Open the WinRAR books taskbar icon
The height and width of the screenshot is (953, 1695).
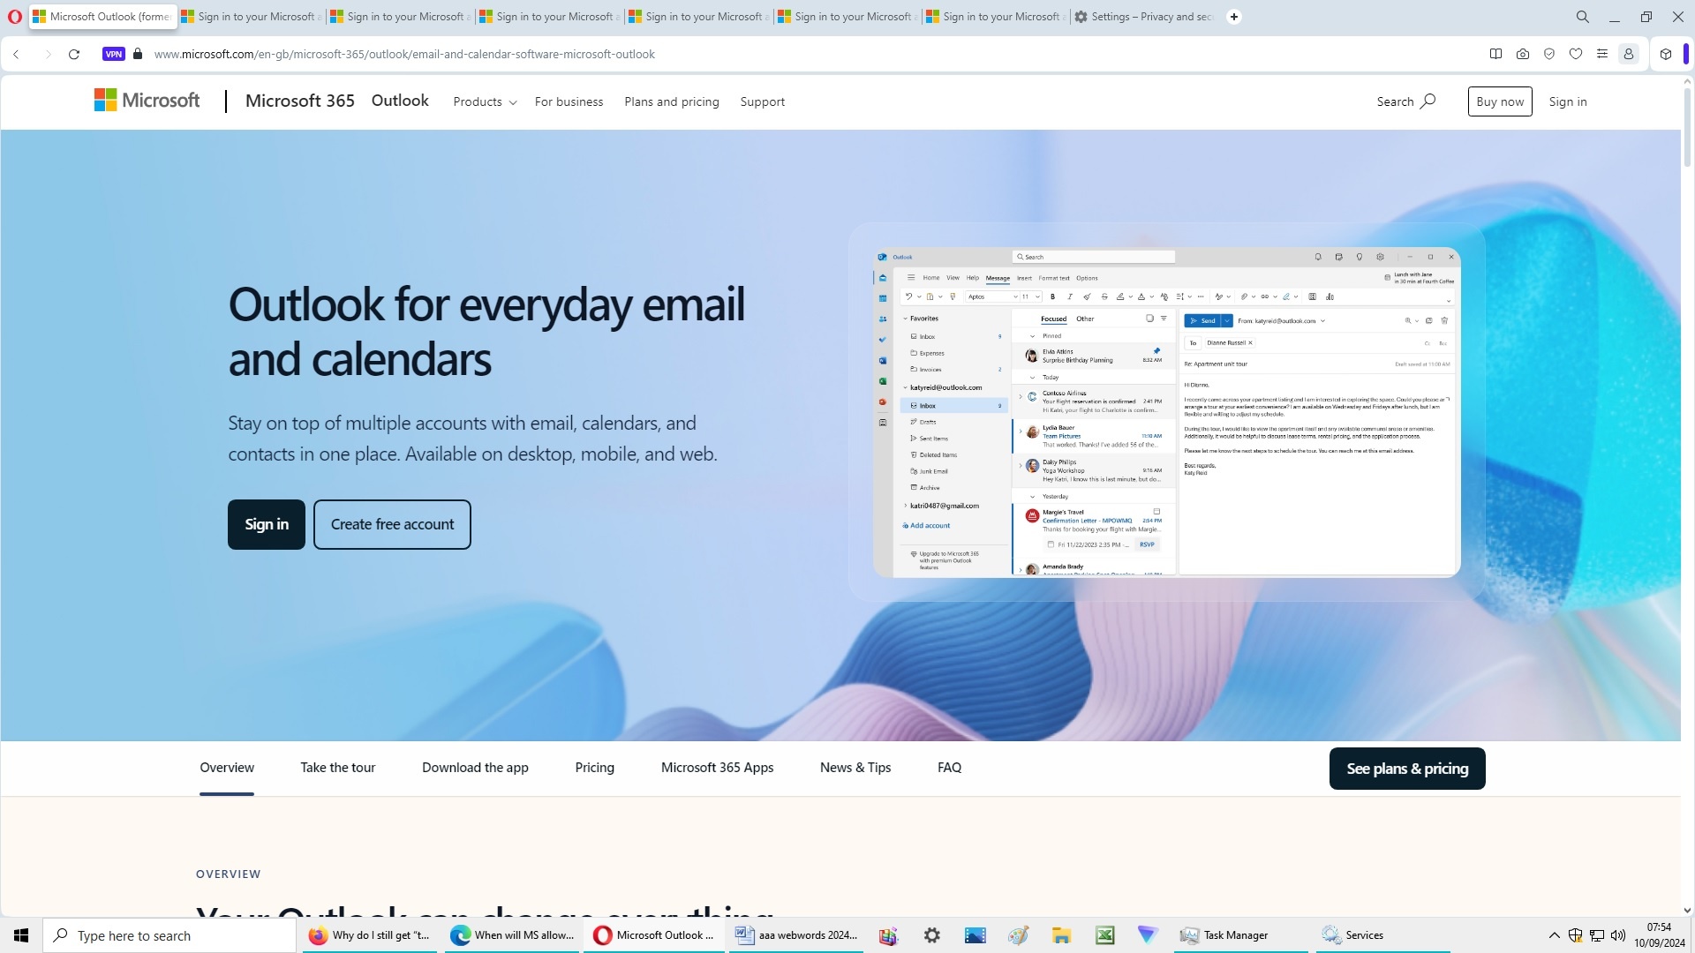[x=888, y=935]
